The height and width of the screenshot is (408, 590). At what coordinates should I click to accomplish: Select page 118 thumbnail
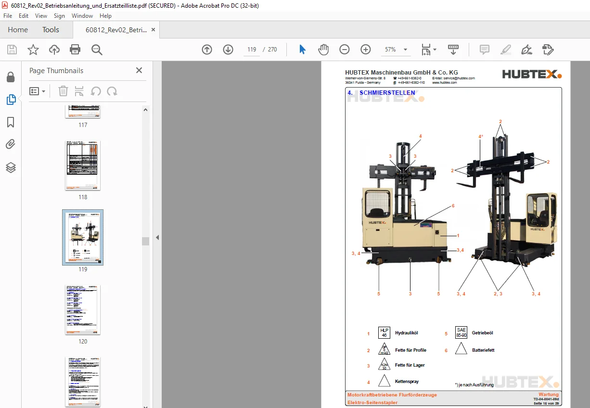coord(83,166)
